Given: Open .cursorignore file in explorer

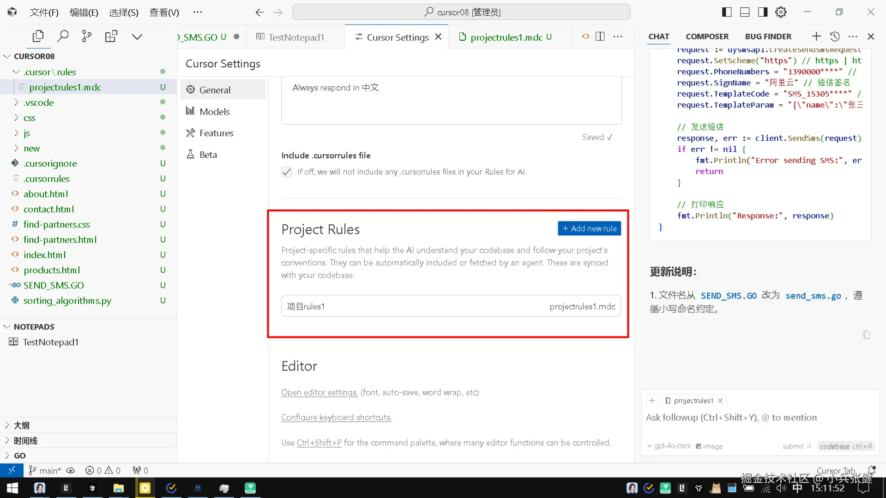Looking at the screenshot, I should point(89,163).
